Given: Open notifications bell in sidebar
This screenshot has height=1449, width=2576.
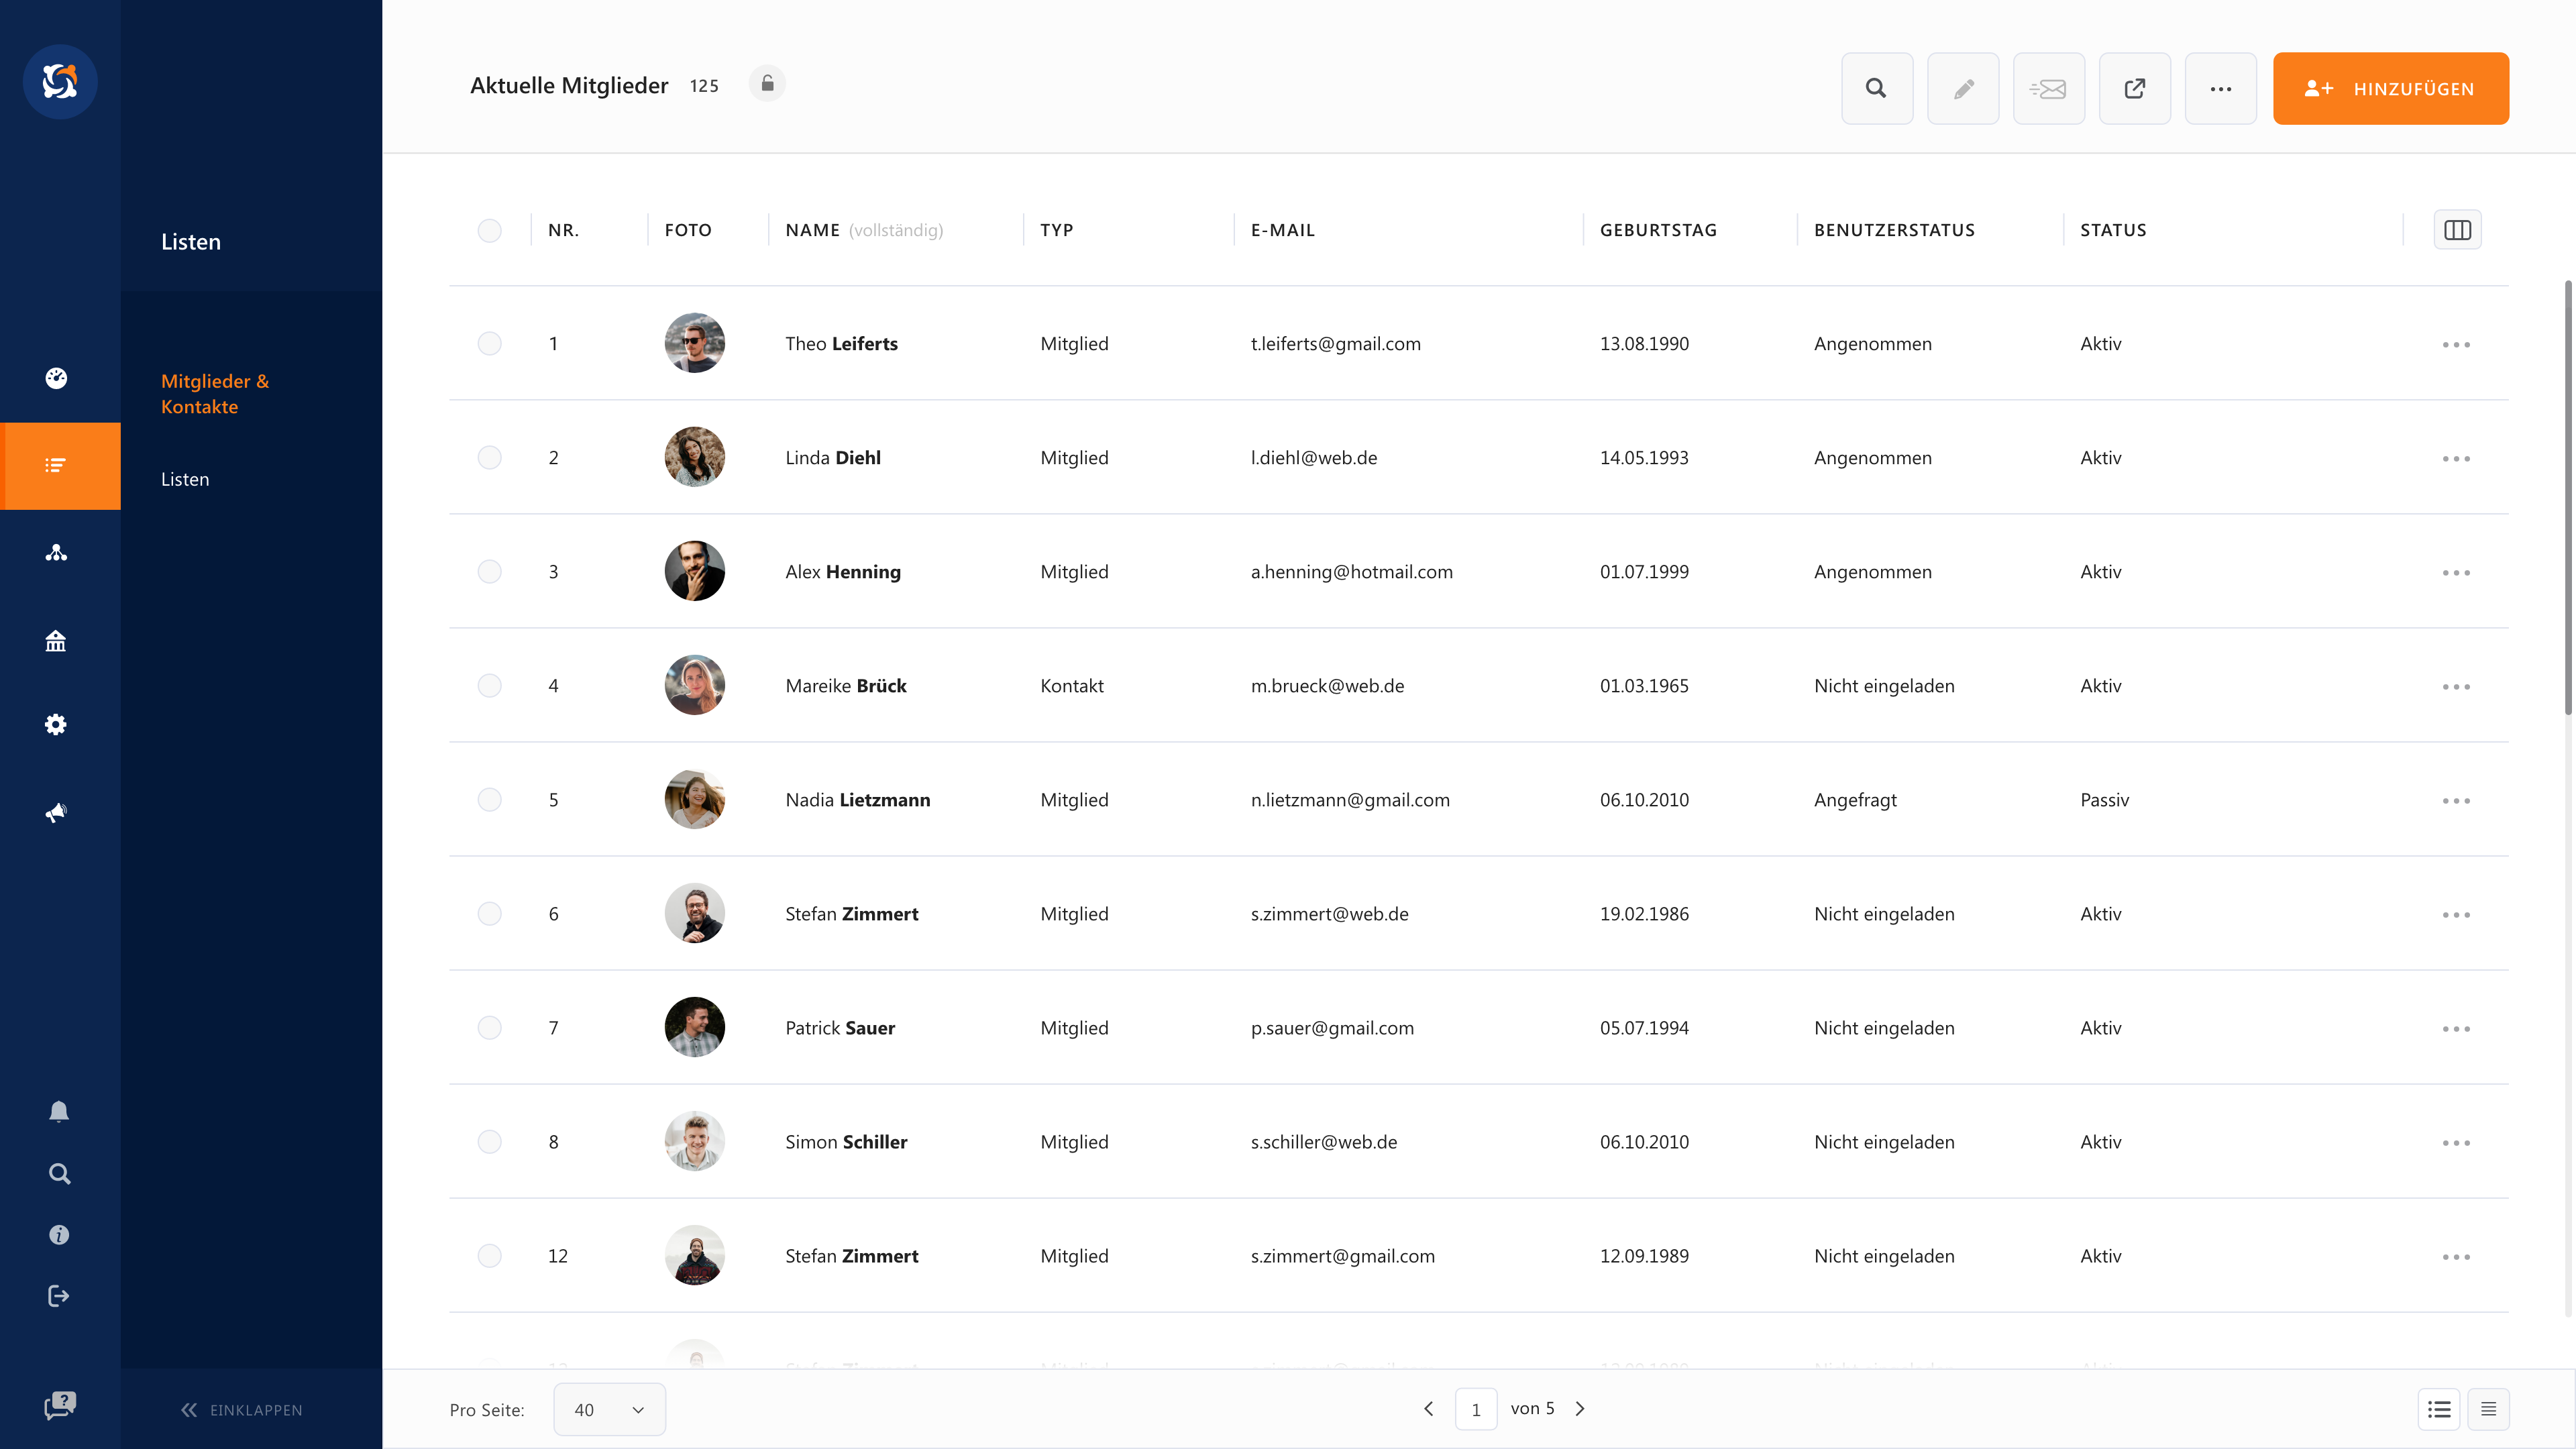Looking at the screenshot, I should click(59, 1112).
